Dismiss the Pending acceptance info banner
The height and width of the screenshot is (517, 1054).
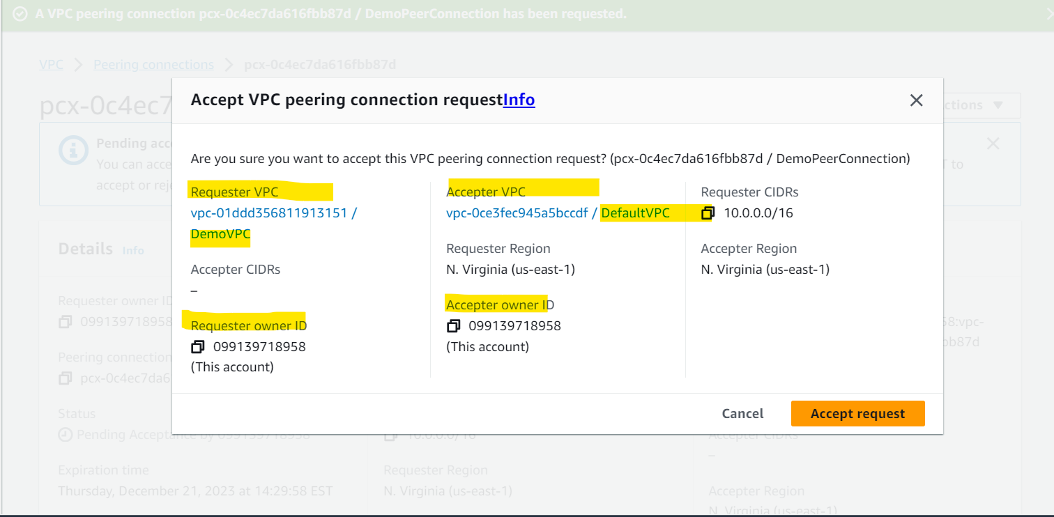coord(993,144)
